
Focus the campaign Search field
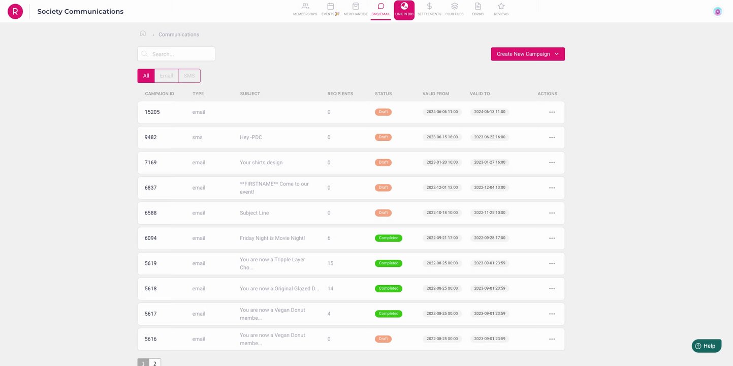(x=176, y=54)
